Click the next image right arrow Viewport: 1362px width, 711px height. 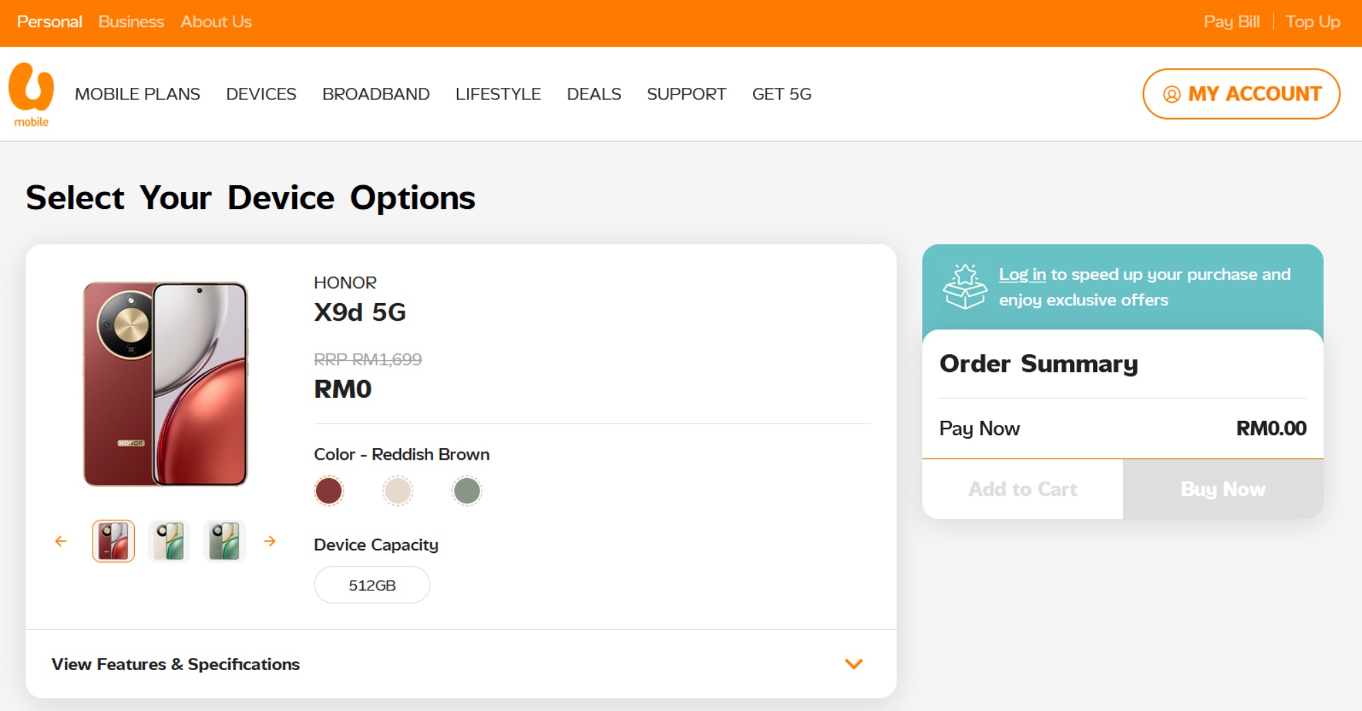[270, 541]
